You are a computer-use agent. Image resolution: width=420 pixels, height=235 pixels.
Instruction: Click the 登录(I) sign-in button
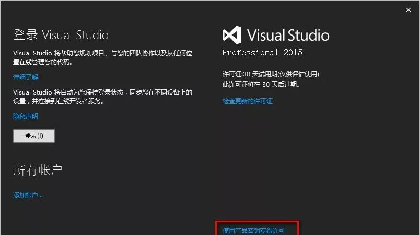click(34, 136)
